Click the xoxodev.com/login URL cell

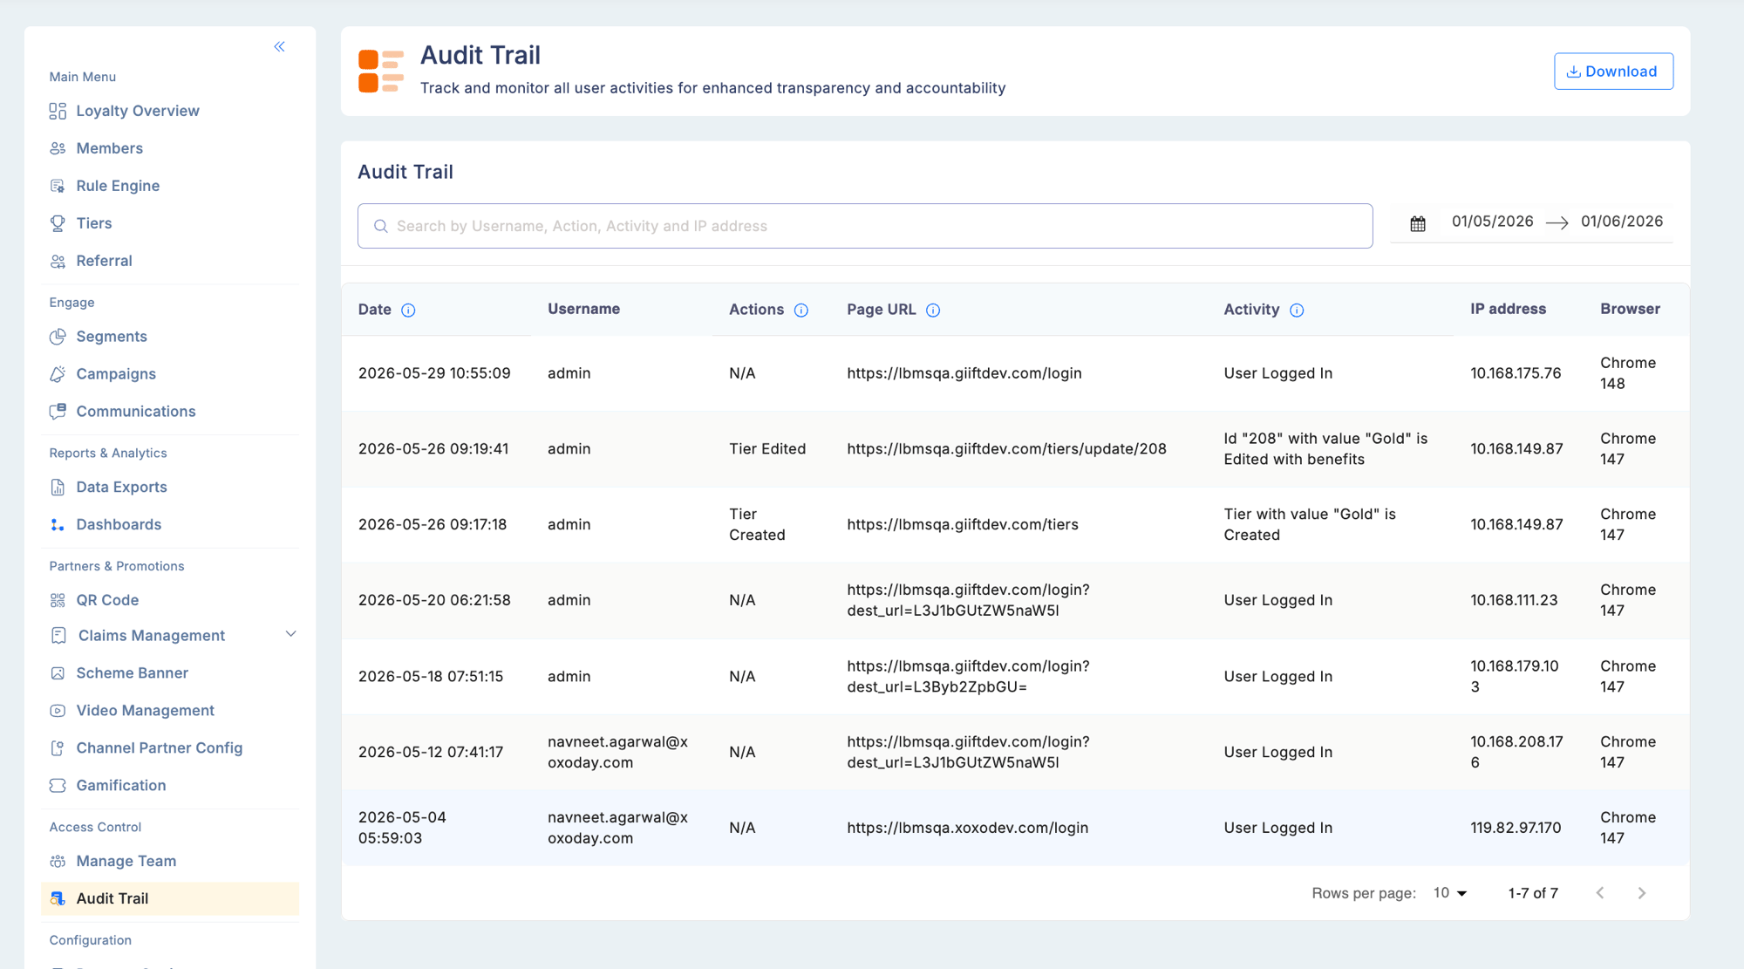967,828
